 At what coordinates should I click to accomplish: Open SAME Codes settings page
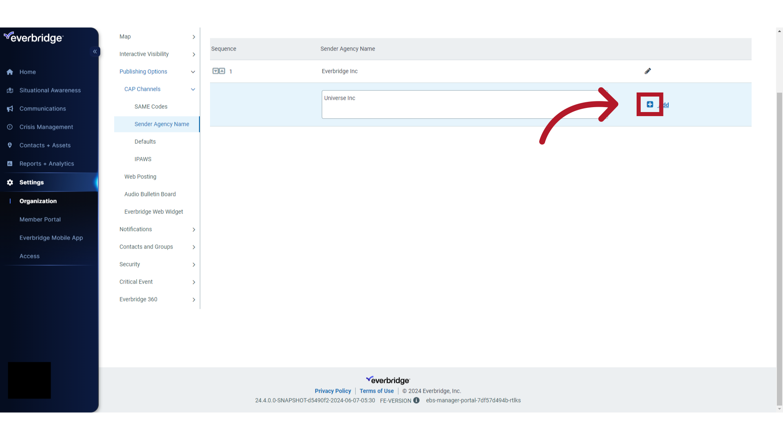151,107
